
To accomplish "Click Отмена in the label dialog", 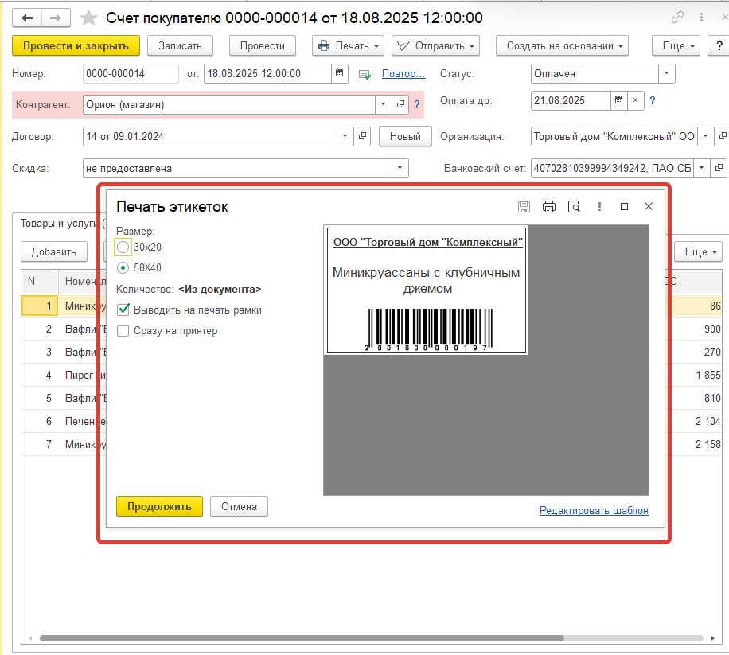I will pyautogui.click(x=239, y=506).
